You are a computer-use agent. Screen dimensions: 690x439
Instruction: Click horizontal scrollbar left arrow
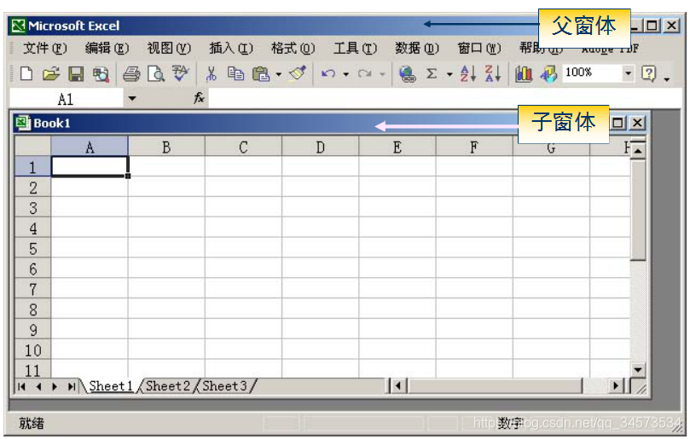398,386
